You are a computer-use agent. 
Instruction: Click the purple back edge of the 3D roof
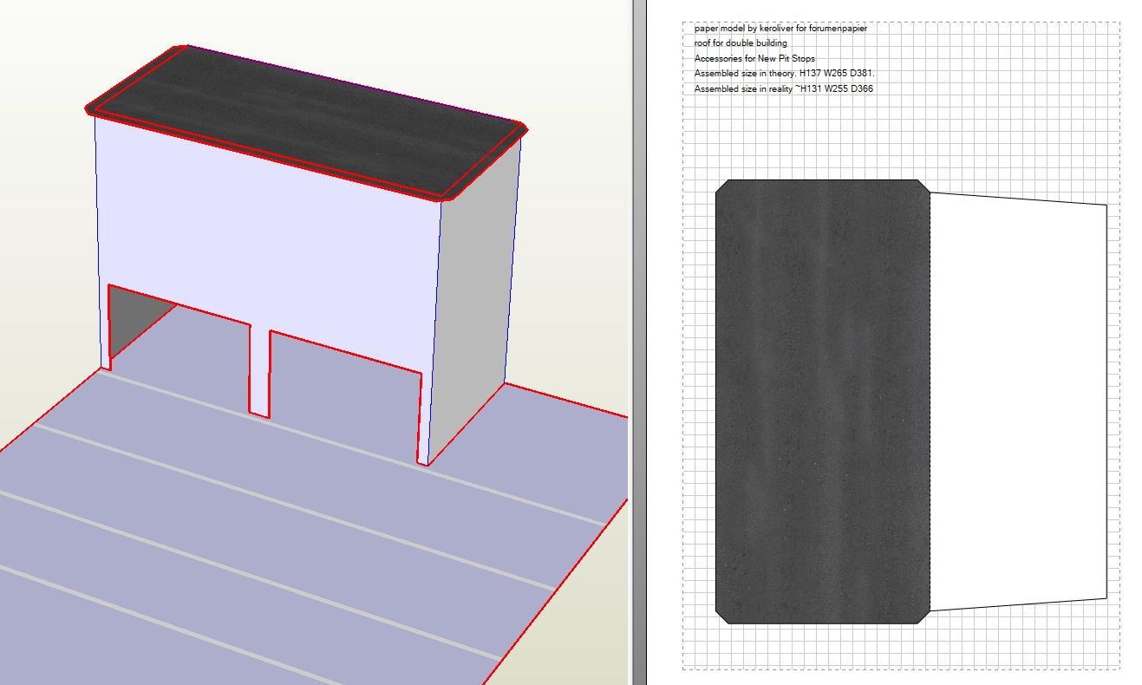(347, 84)
